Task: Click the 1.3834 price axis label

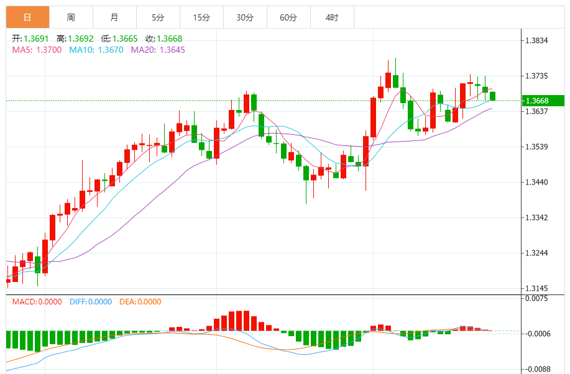Action: 536,40
